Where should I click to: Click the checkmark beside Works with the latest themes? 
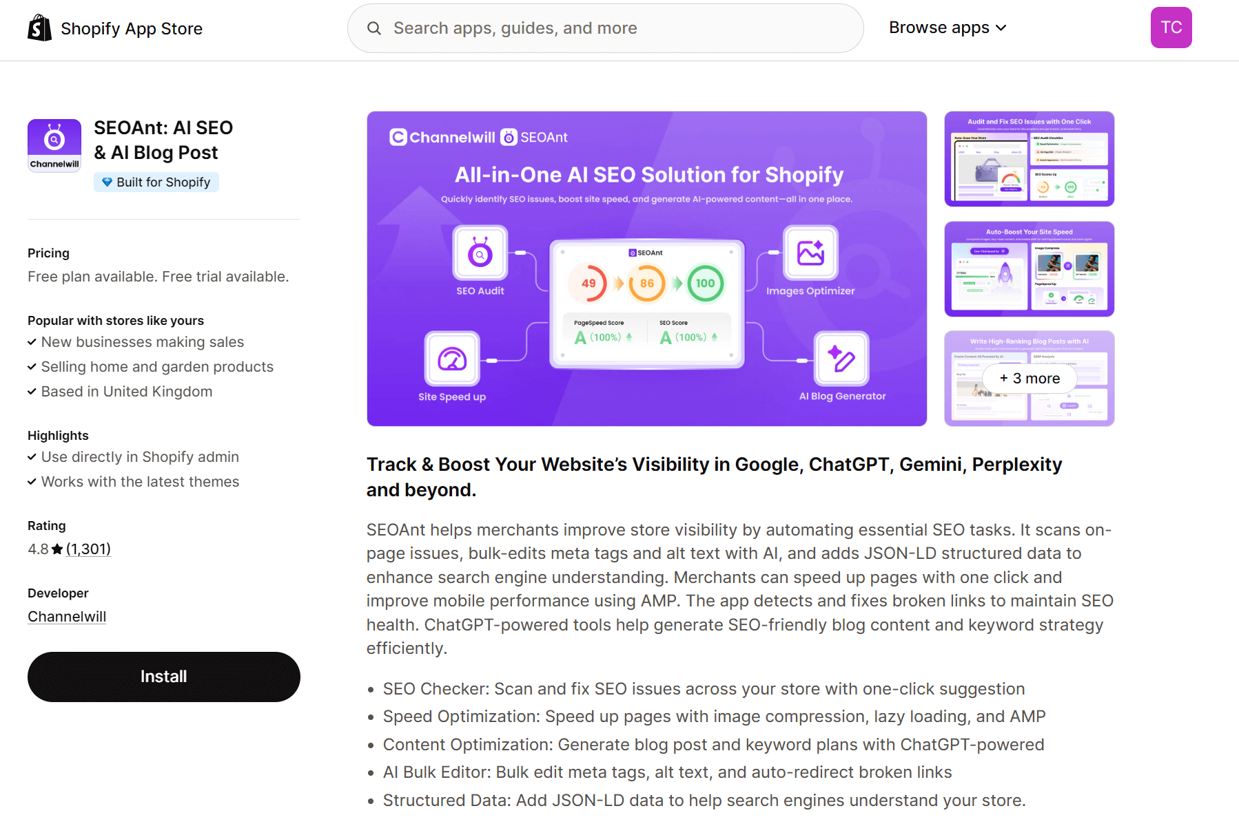pos(32,481)
